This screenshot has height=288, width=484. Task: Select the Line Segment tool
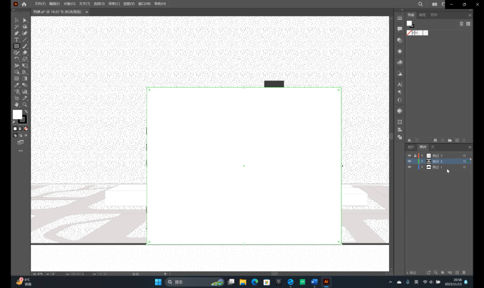pos(25,40)
